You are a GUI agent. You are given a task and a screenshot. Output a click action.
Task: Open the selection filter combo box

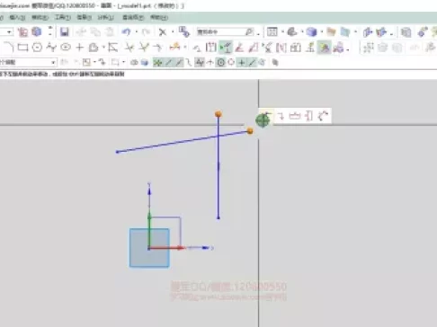click(x=28, y=62)
